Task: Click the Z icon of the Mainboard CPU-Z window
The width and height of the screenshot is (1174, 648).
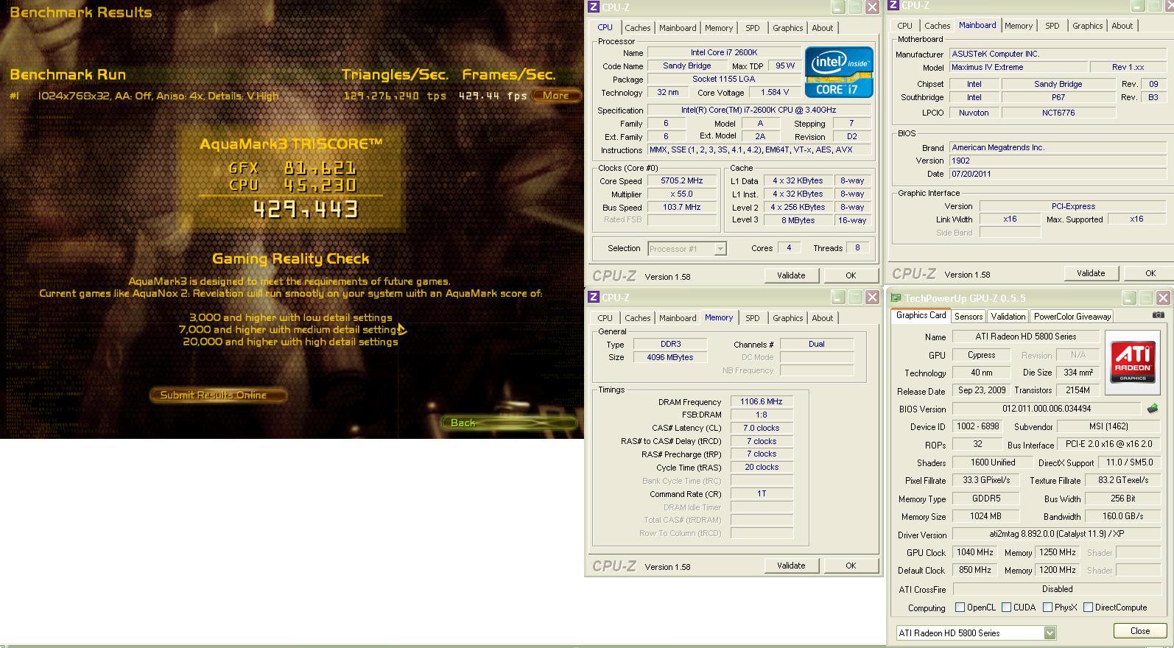Action: tap(893, 5)
